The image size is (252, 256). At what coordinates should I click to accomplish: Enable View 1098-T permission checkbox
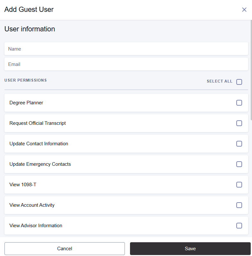pos(239,185)
